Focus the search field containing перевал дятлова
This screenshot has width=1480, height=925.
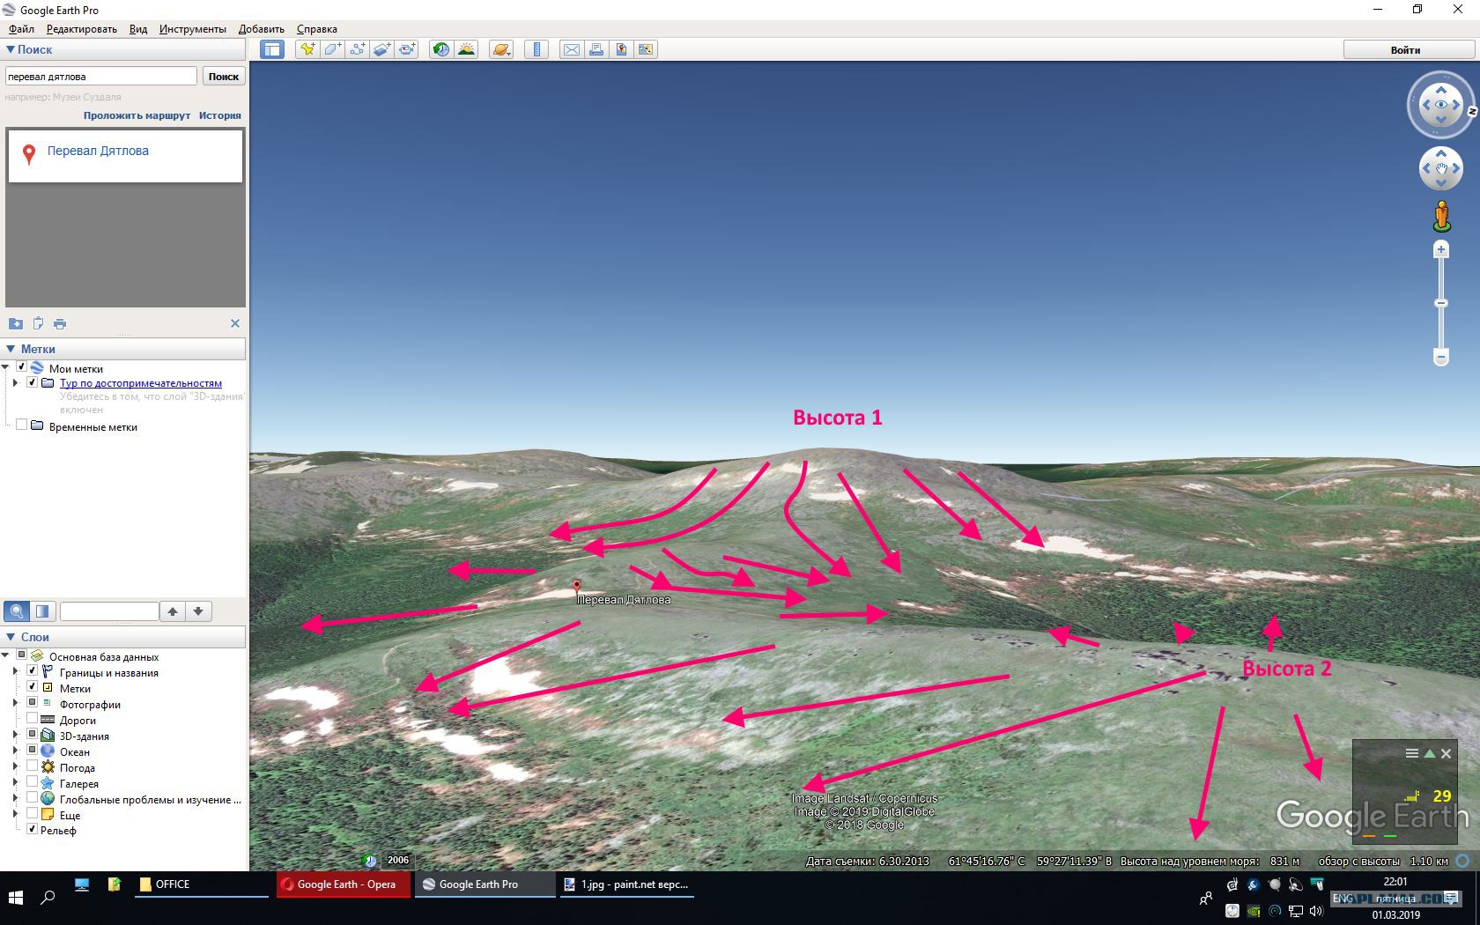pos(100,77)
